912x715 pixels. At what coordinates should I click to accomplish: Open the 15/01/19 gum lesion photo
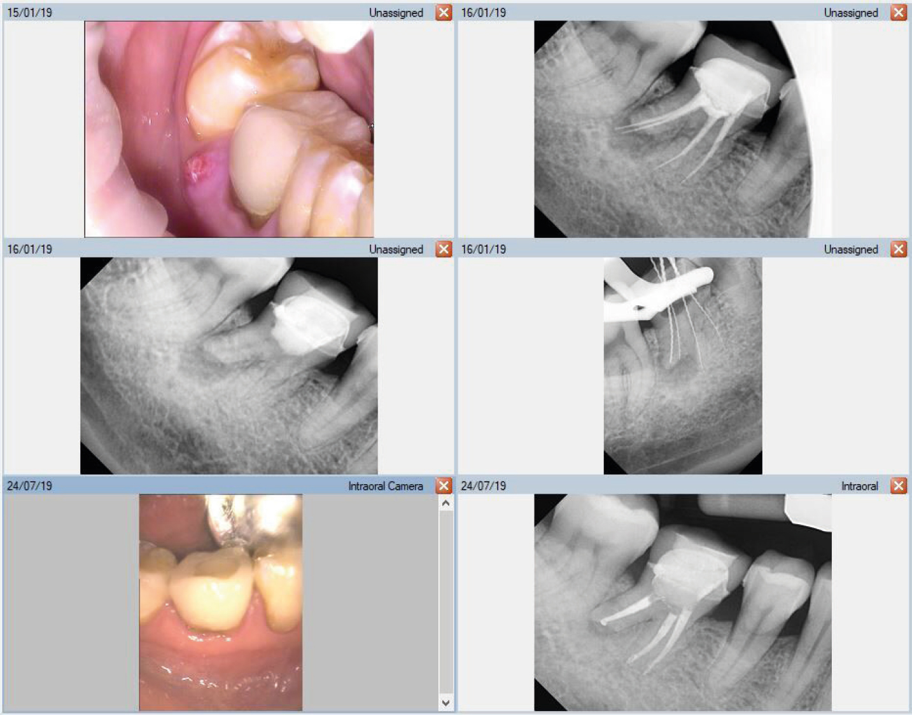(229, 129)
